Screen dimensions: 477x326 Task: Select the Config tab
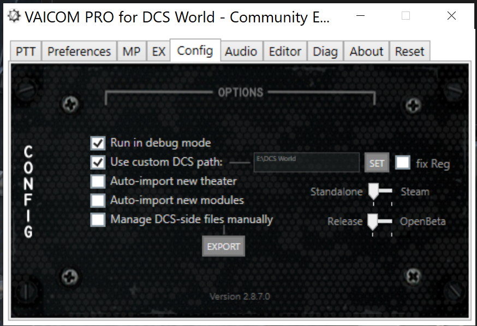click(195, 51)
